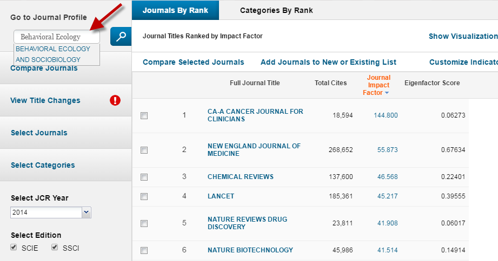This screenshot has width=498, height=261.
Task: Open View Title Changes in the sidebar
Action: pos(45,100)
